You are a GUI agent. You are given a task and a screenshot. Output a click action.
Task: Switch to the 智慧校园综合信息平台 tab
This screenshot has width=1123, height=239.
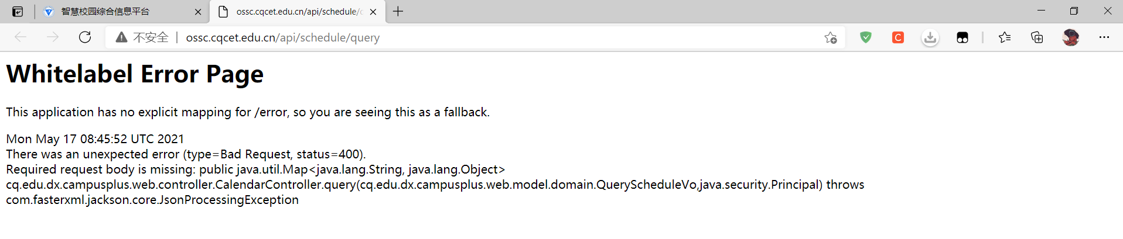click(105, 12)
